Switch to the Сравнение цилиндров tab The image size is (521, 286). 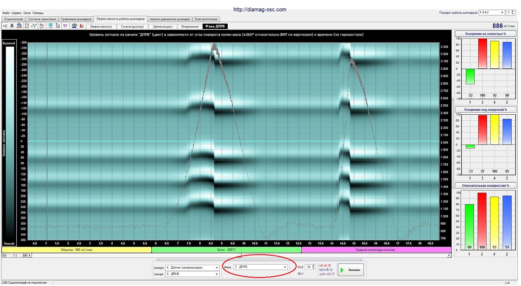coord(76,19)
